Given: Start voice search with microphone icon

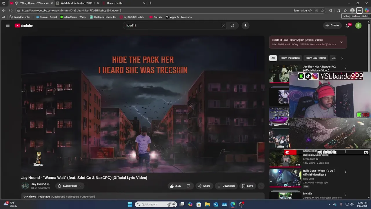Looking at the screenshot, I should click(x=245, y=26).
